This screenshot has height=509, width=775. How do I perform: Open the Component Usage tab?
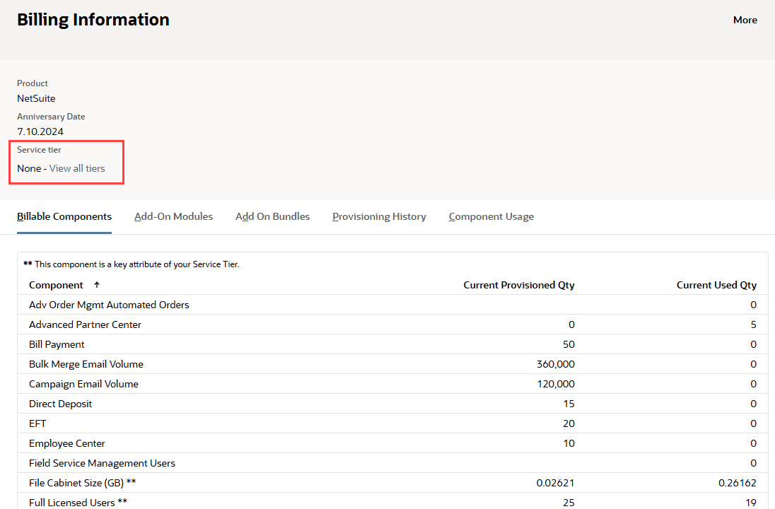point(491,216)
